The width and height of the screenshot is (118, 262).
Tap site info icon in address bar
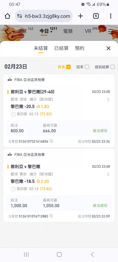coord(20,16)
